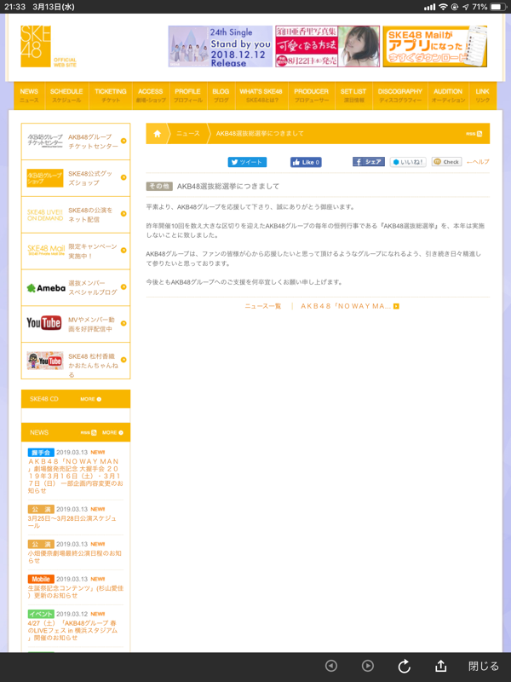Open the NEWS menu
511x682 pixels.
pos(29,95)
